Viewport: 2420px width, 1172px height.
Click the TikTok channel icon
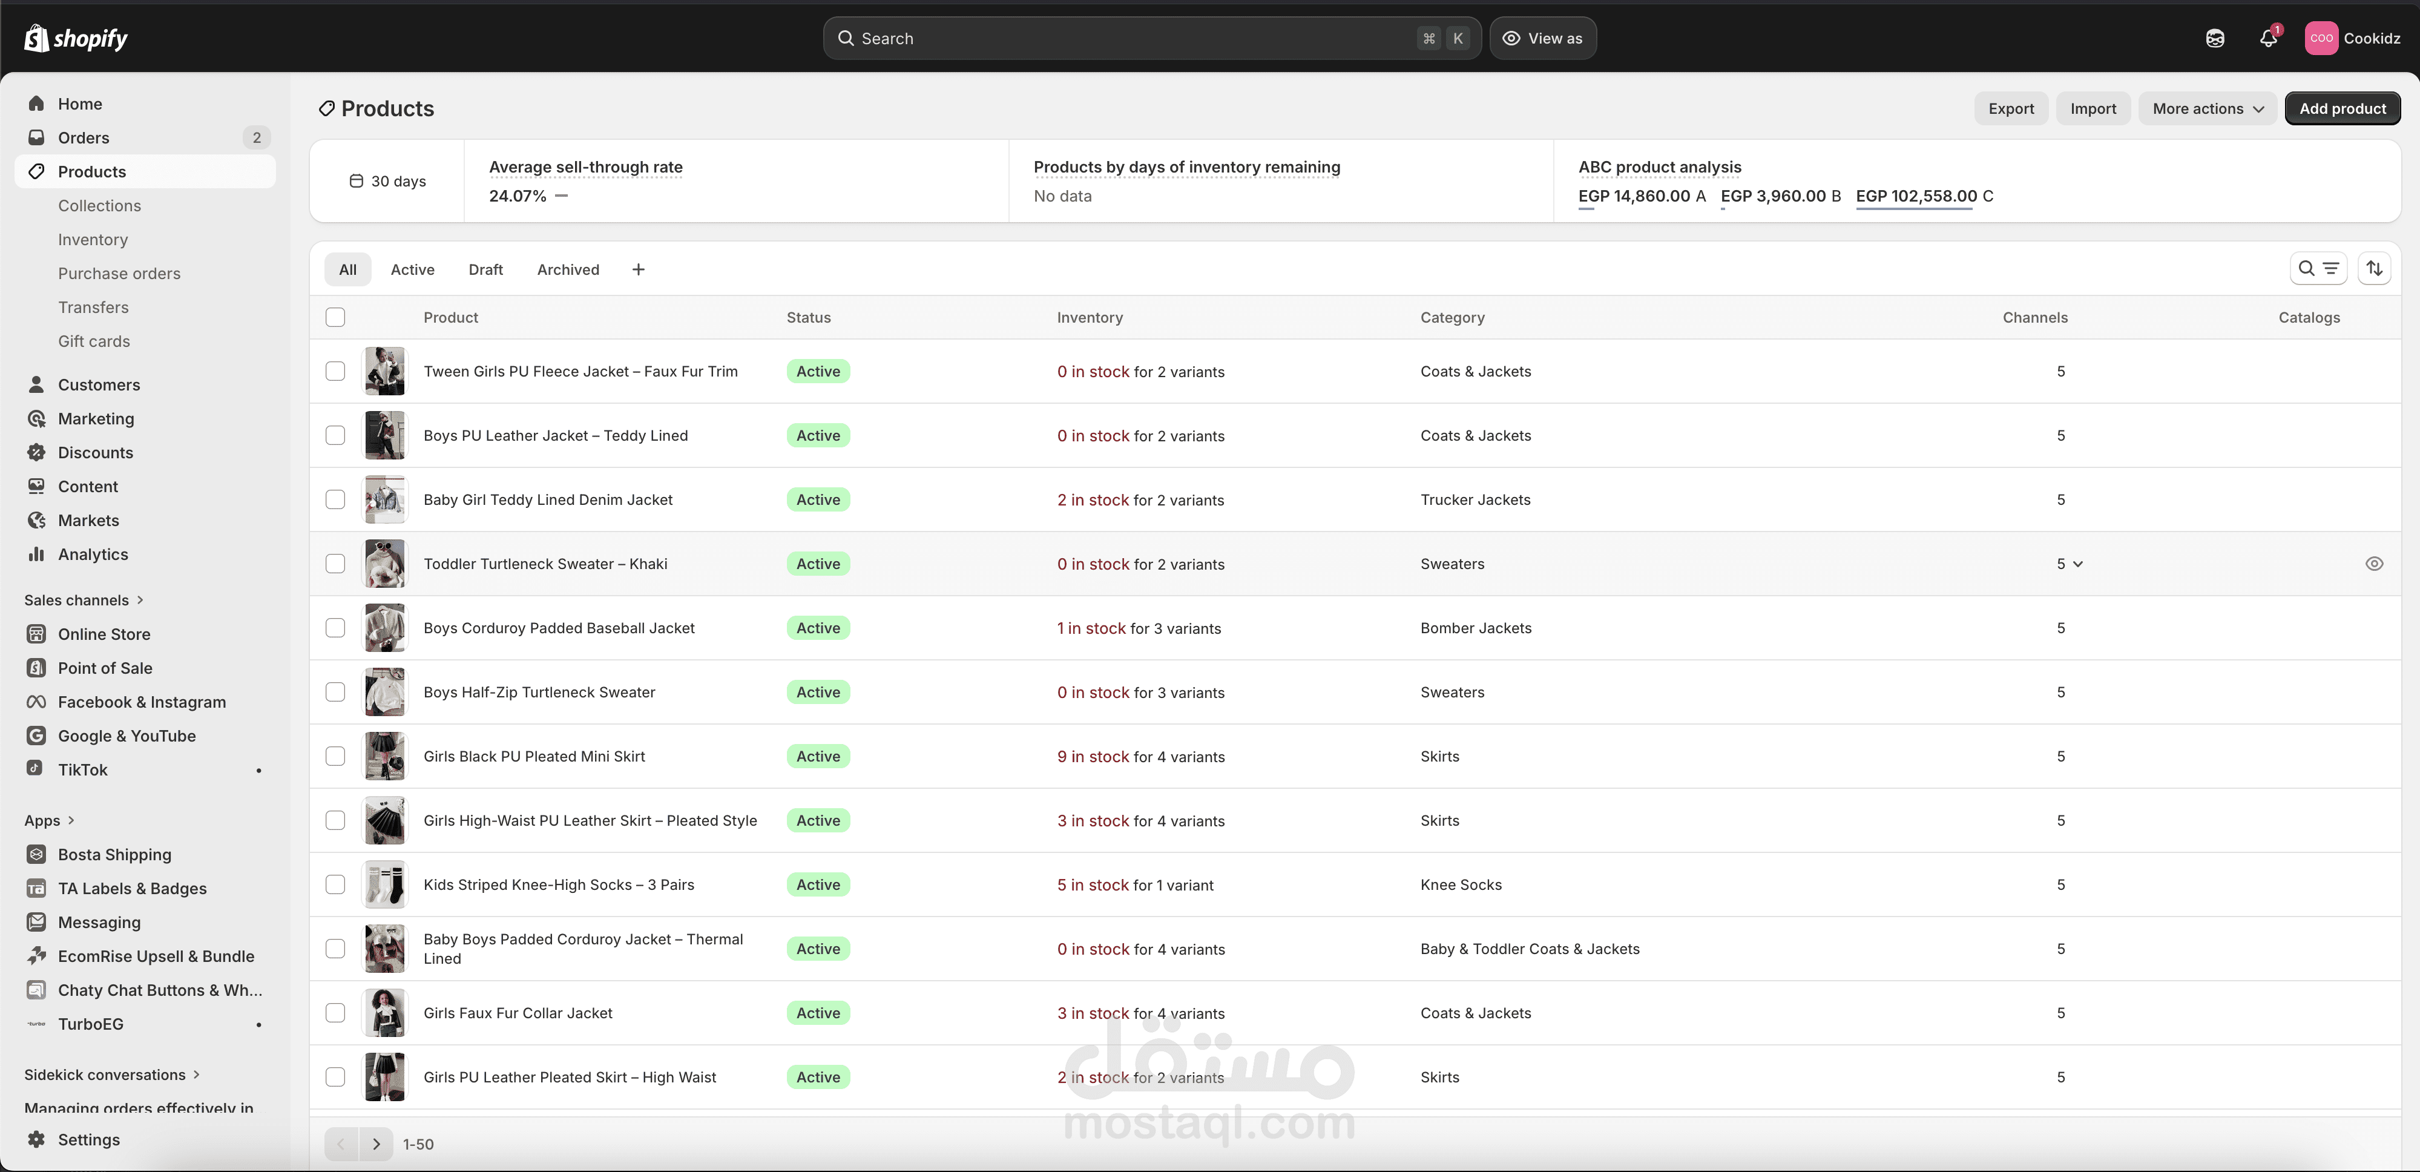tap(35, 768)
